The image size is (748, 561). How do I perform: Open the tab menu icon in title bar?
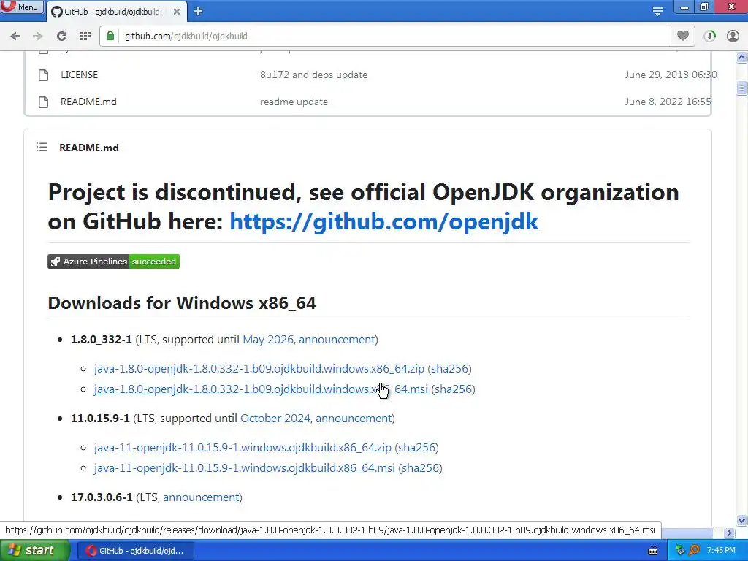(x=657, y=10)
